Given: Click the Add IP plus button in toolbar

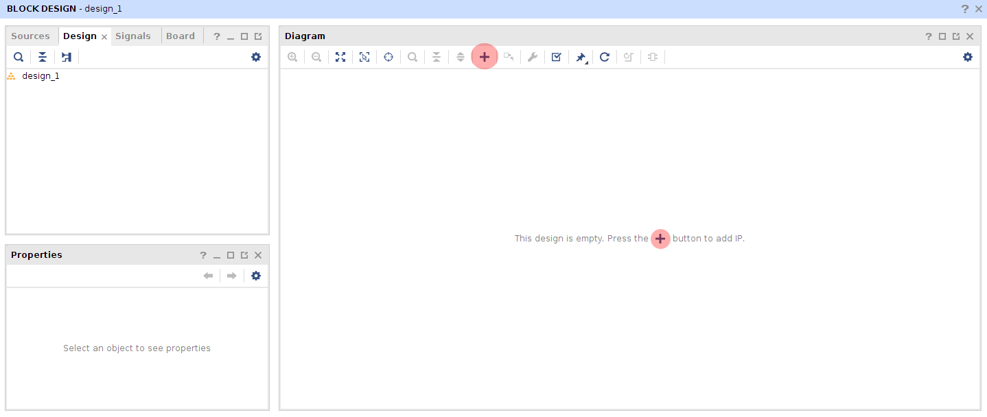Looking at the screenshot, I should [485, 57].
